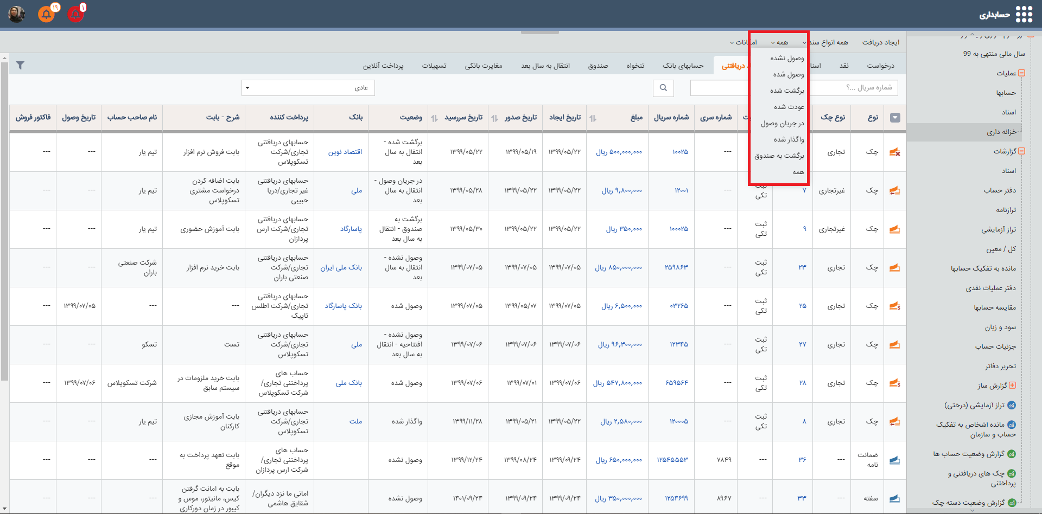Open the user profile avatar
The width and height of the screenshot is (1042, 514).
click(17, 14)
